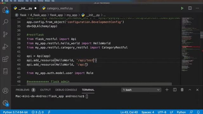Click the horizontal editor scrollbar

[x=99, y=84]
